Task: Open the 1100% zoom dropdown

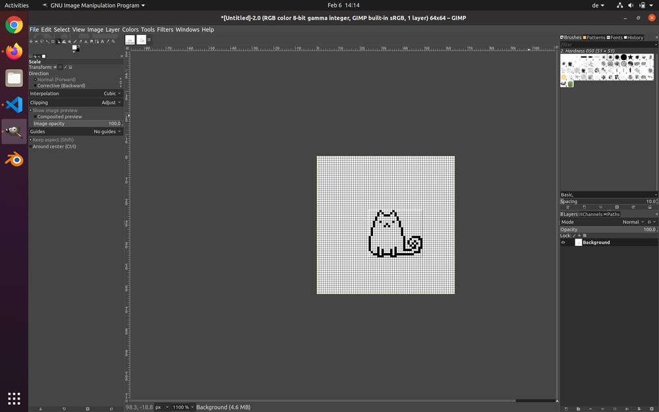Action: click(x=183, y=407)
